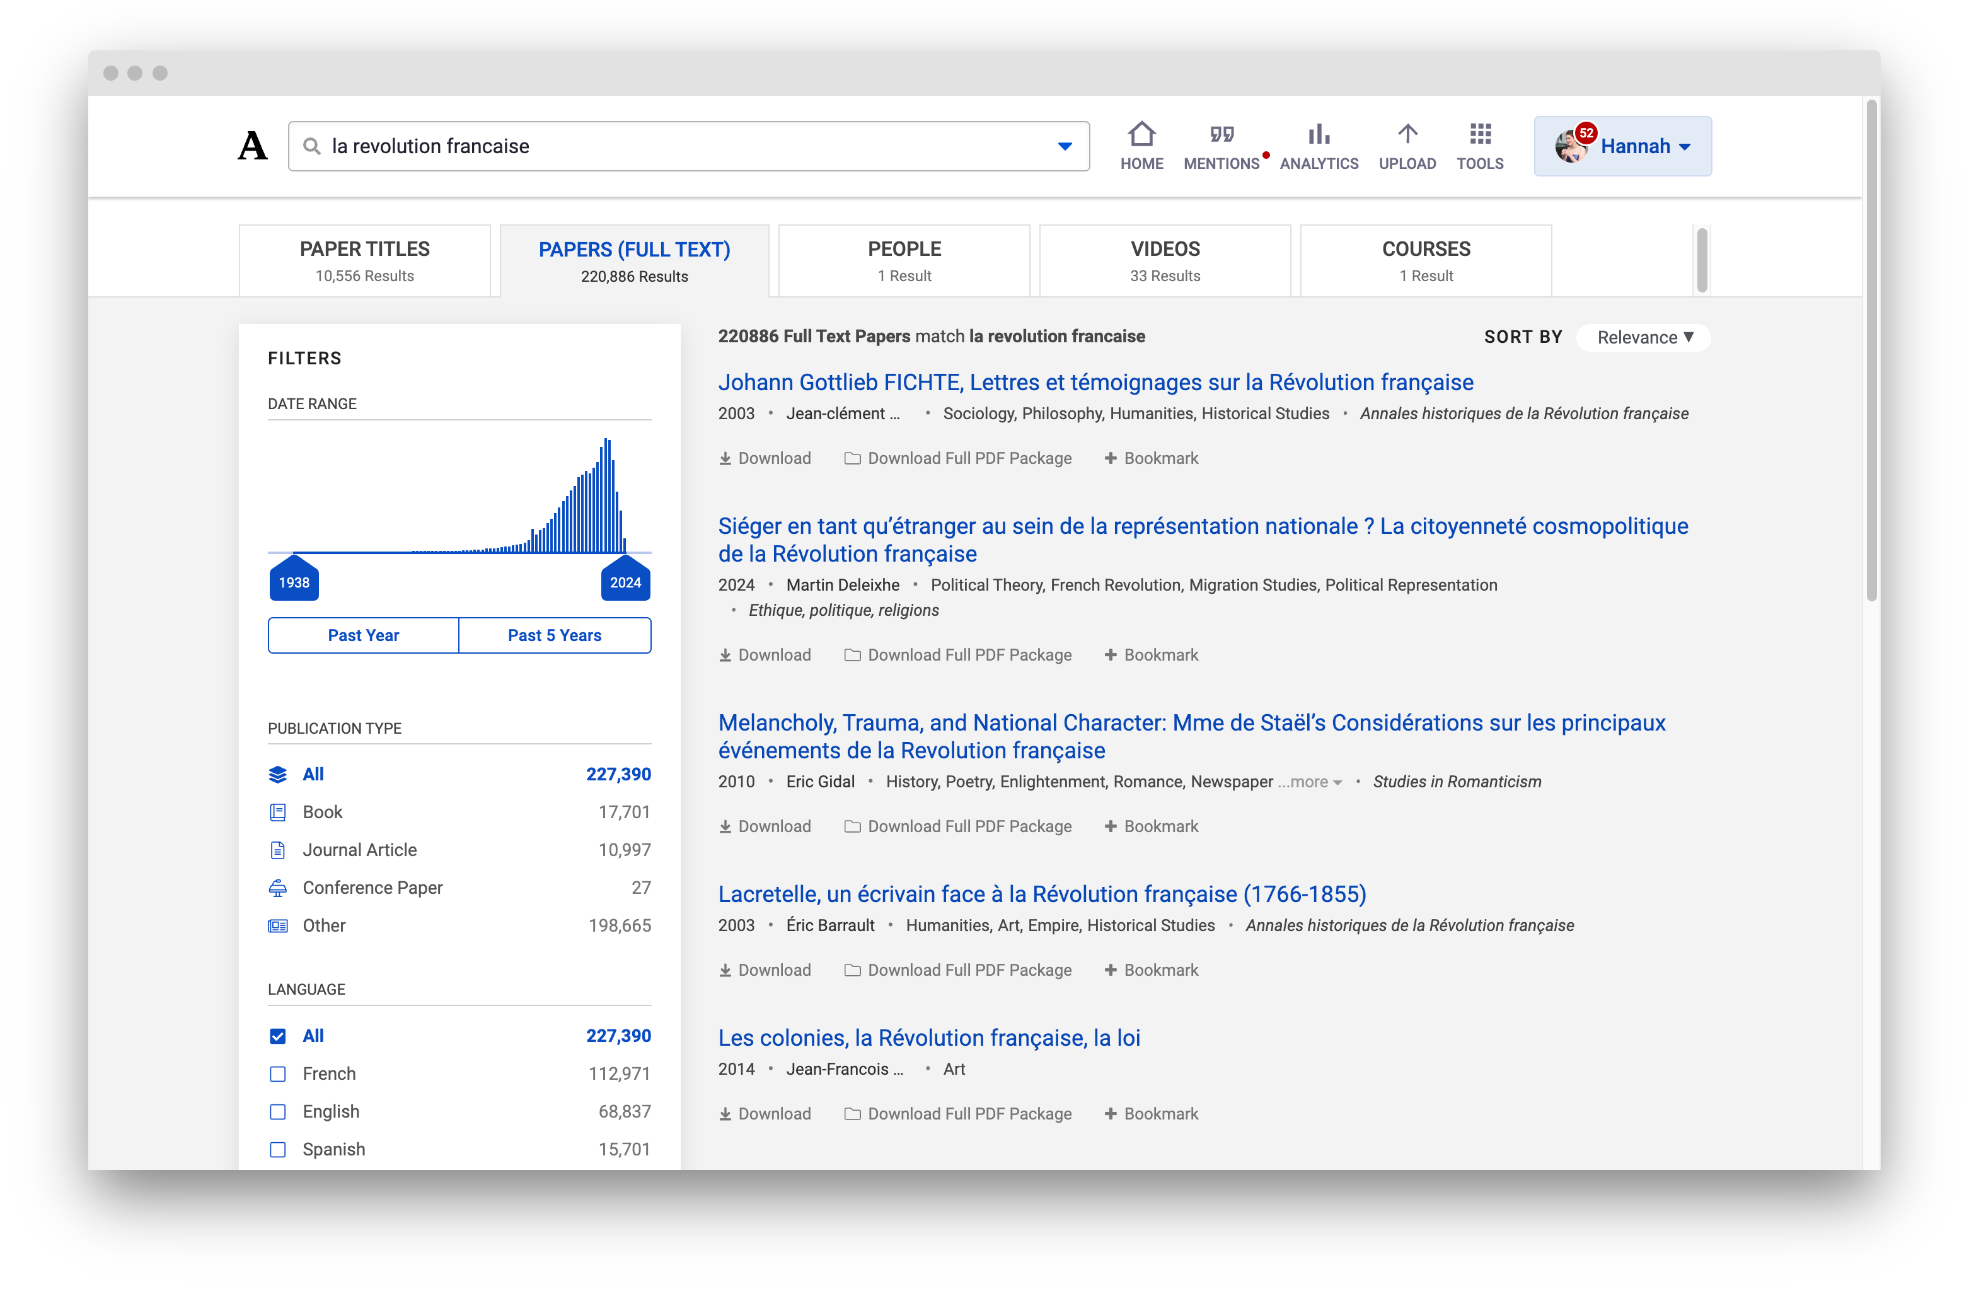Click 'Ethique, politique, religions' journal name
The width and height of the screenshot is (1969, 1296).
(844, 611)
